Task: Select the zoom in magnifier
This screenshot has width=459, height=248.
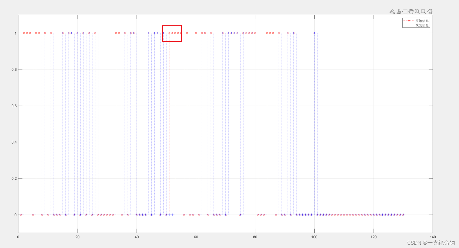Action: coord(417,11)
